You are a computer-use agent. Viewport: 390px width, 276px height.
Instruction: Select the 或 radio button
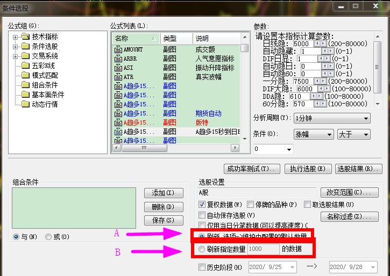tap(49, 236)
